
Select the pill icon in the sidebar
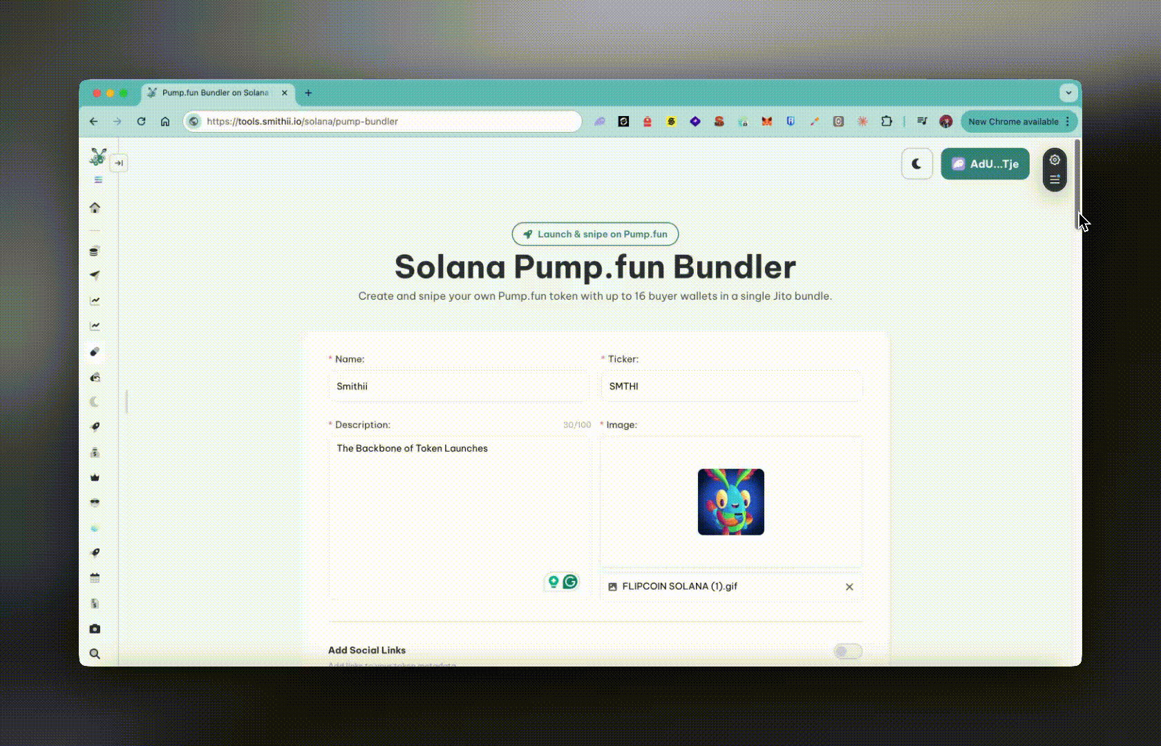point(95,352)
